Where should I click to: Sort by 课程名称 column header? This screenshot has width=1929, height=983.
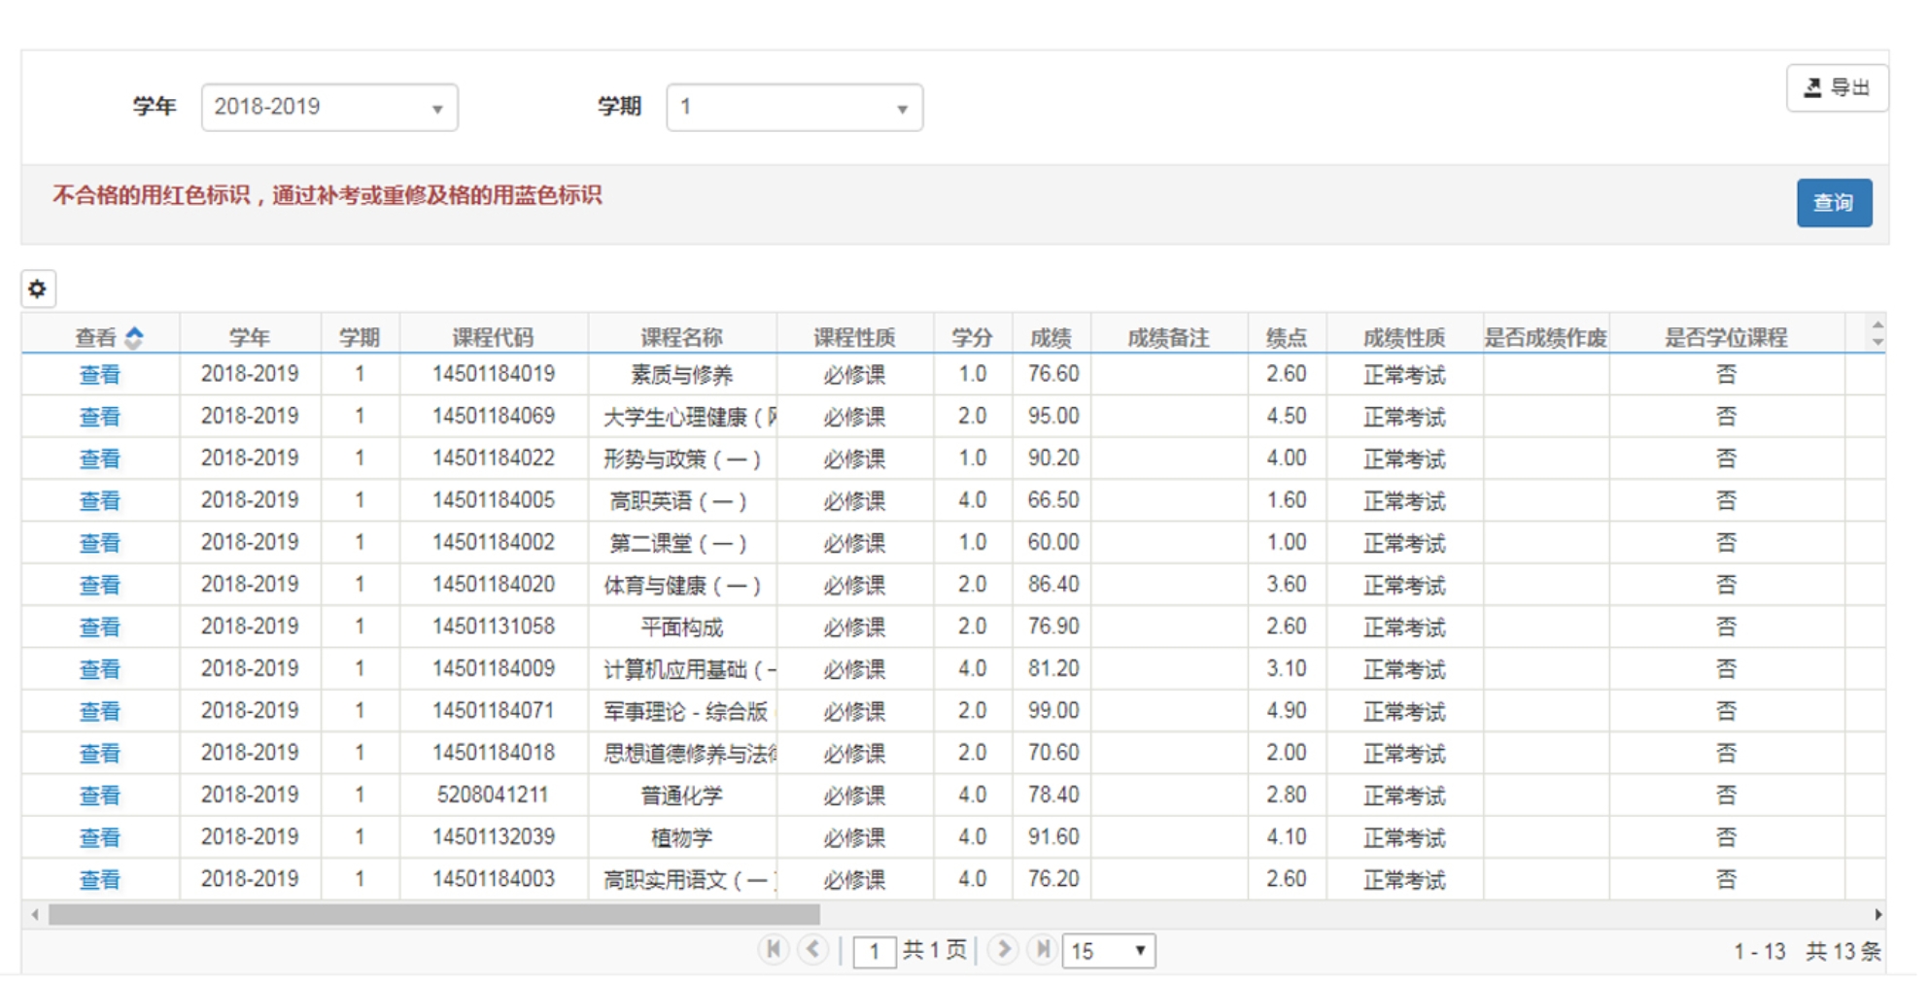(681, 337)
